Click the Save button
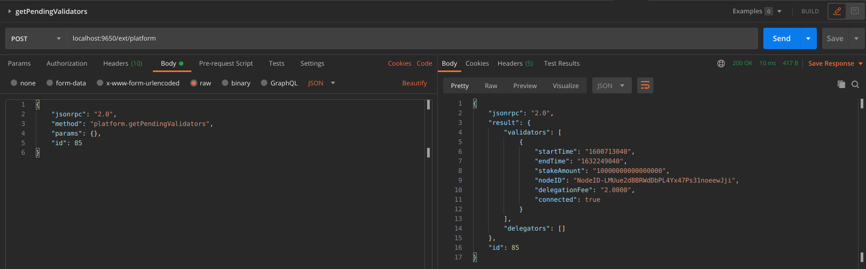This screenshot has height=269, width=866. (836, 38)
